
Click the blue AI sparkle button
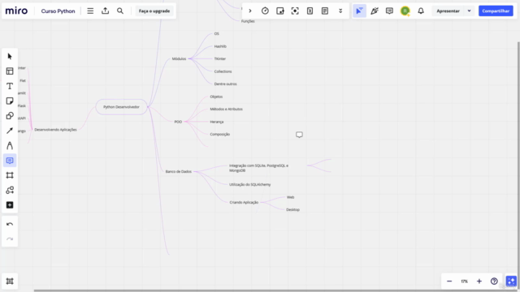511,281
